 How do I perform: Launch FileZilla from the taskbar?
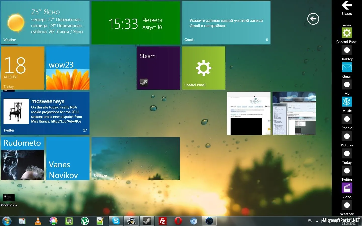point(163,221)
